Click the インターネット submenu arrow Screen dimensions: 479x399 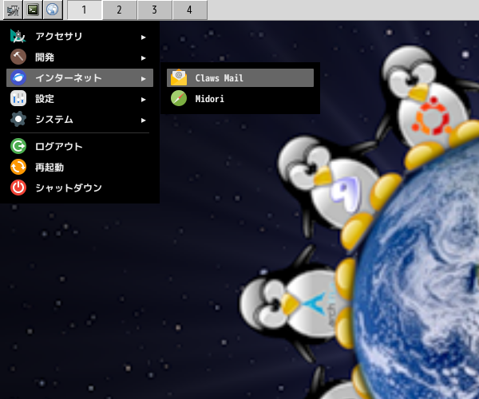tap(143, 79)
